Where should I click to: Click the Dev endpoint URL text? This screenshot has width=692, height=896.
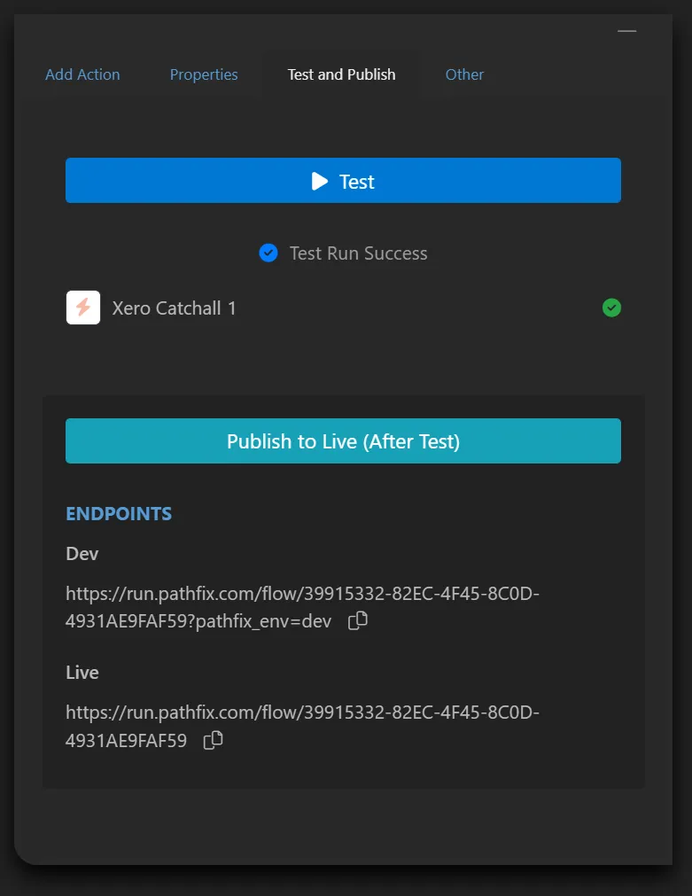(x=302, y=607)
